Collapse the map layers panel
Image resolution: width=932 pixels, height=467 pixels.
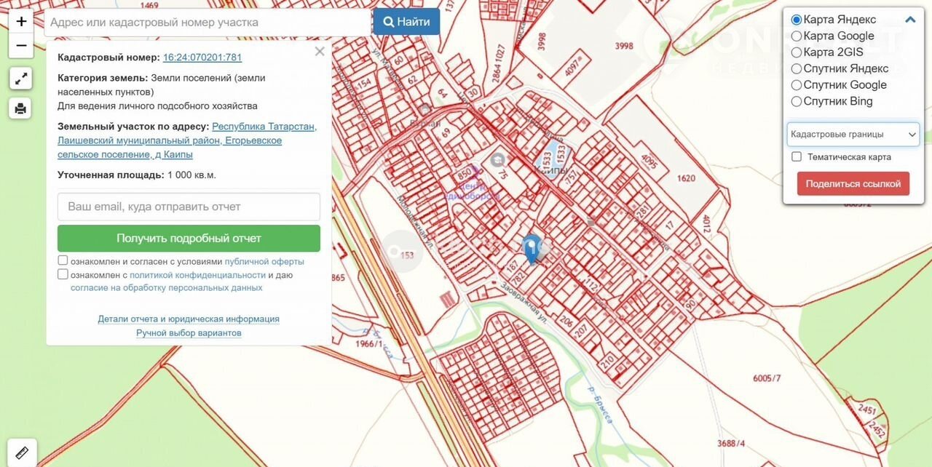click(x=910, y=20)
